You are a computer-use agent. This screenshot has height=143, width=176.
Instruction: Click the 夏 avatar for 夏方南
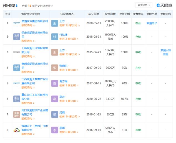55,83
